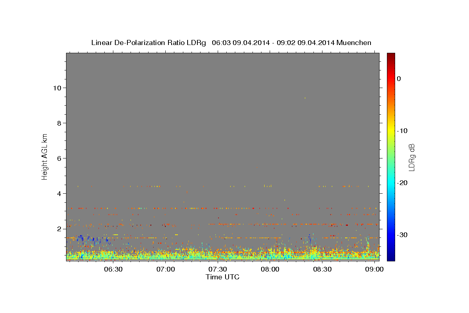Click the colorbar value -20
The width and height of the screenshot is (469, 313).
(403, 183)
